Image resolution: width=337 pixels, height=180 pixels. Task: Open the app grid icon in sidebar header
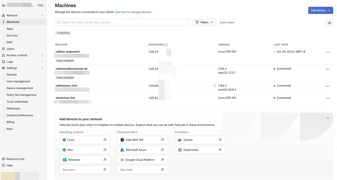(x=4, y=5)
